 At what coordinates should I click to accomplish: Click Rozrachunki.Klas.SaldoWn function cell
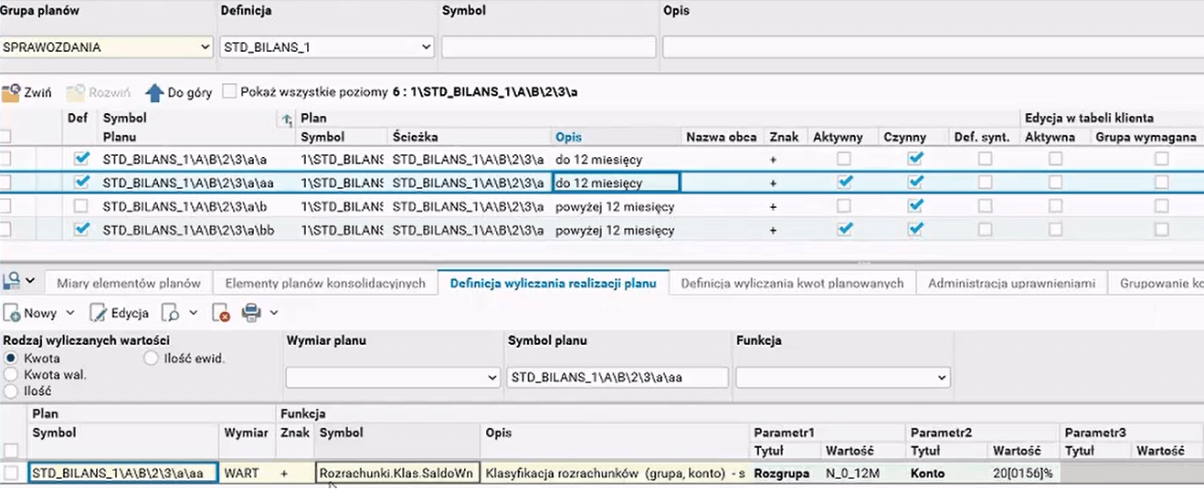[397, 474]
